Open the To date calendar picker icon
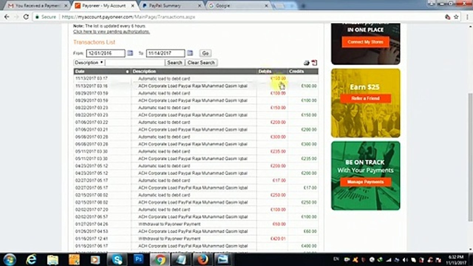This screenshot has height=266, width=473. [x=190, y=53]
